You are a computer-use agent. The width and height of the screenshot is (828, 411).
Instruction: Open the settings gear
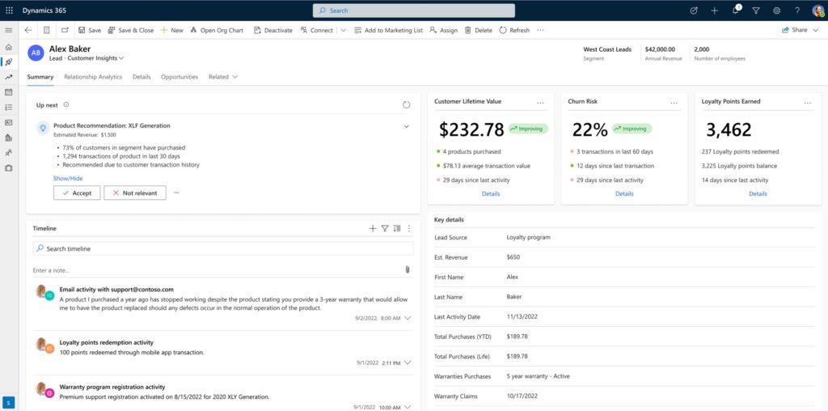777,11
